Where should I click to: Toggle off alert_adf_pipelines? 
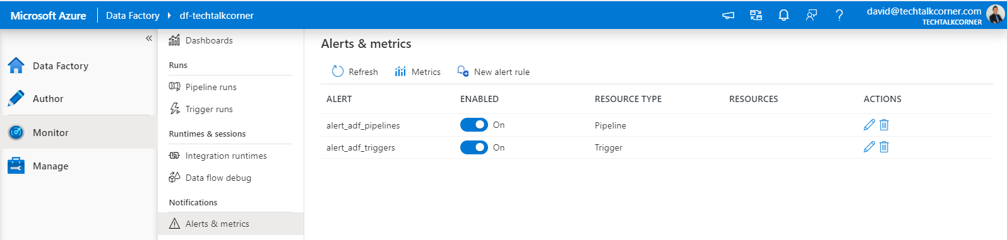pyautogui.click(x=474, y=125)
